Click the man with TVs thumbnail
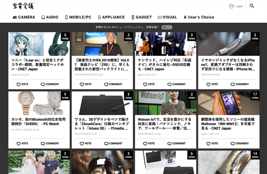 point(102,44)
